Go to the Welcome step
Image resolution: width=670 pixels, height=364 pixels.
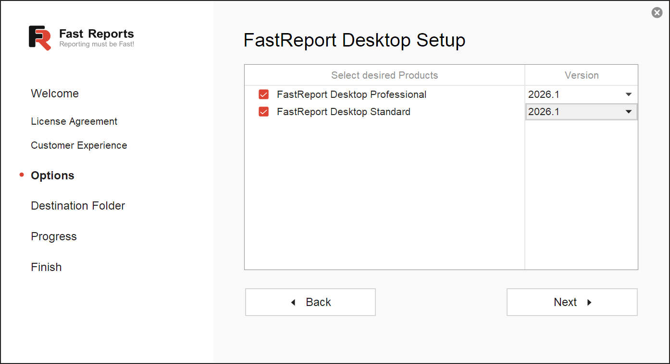[55, 94]
